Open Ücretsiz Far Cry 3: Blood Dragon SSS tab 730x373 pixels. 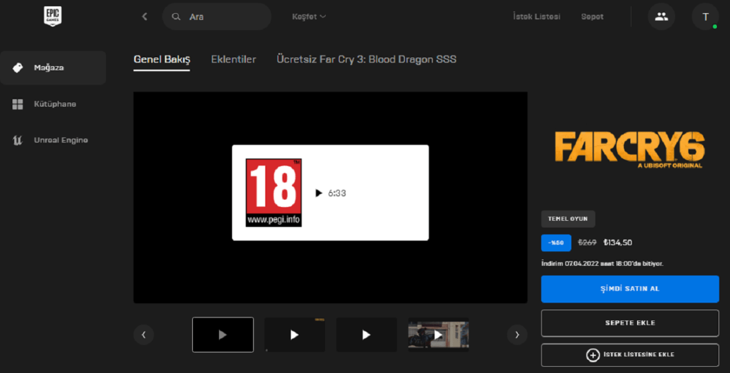[366, 60]
